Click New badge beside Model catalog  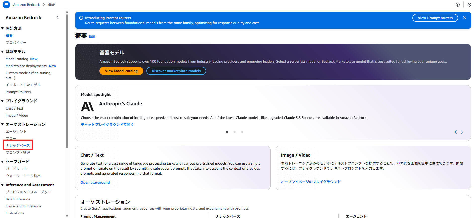34,59
